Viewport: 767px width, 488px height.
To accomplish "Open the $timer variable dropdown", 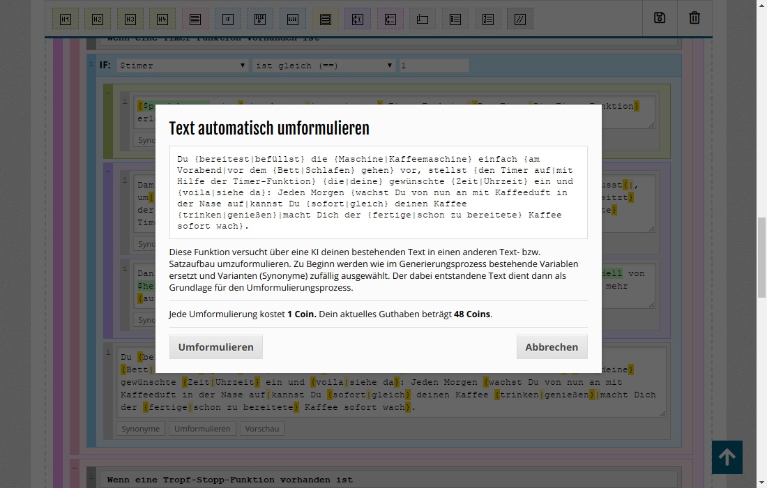I will [183, 66].
